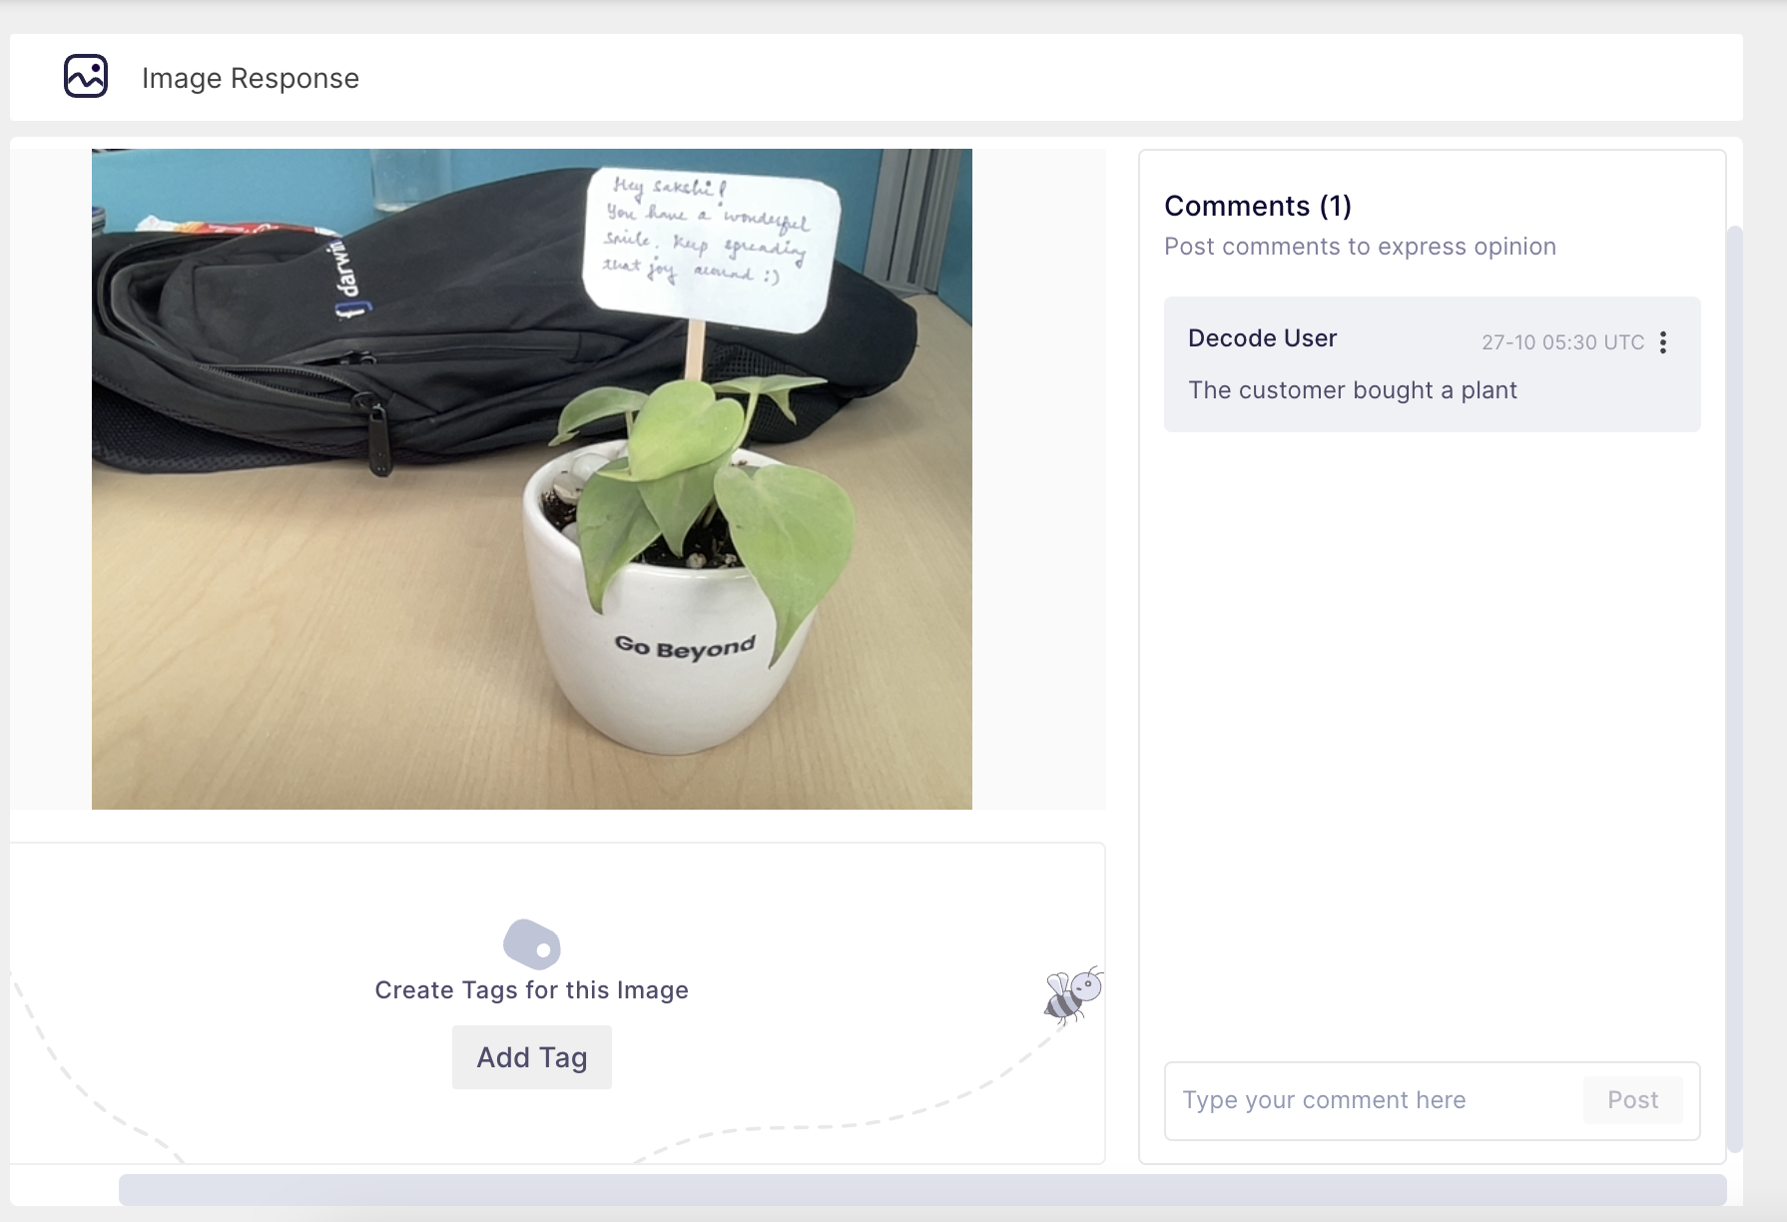Click the text Post comments to express opinion

tap(1360, 247)
